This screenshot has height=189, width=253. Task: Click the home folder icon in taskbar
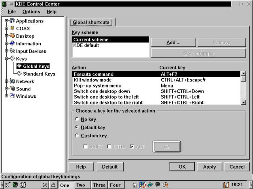[x=135, y=185]
